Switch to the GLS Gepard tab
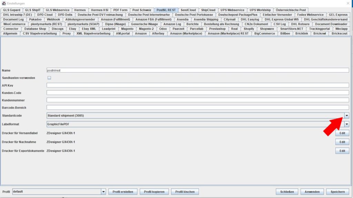353x198 pixels. point(11,10)
